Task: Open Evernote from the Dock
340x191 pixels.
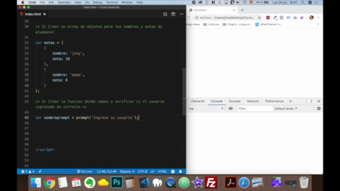Action: 90,183
